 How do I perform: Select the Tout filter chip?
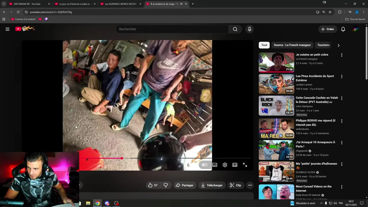(x=264, y=45)
